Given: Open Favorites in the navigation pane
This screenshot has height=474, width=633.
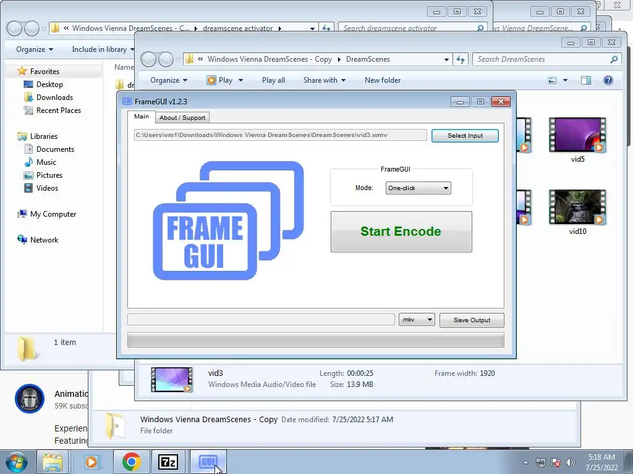Looking at the screenshot, I should 45,72.
